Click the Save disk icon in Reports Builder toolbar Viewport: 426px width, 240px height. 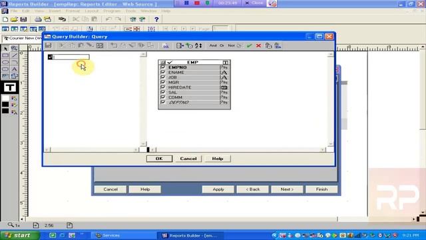23,19
